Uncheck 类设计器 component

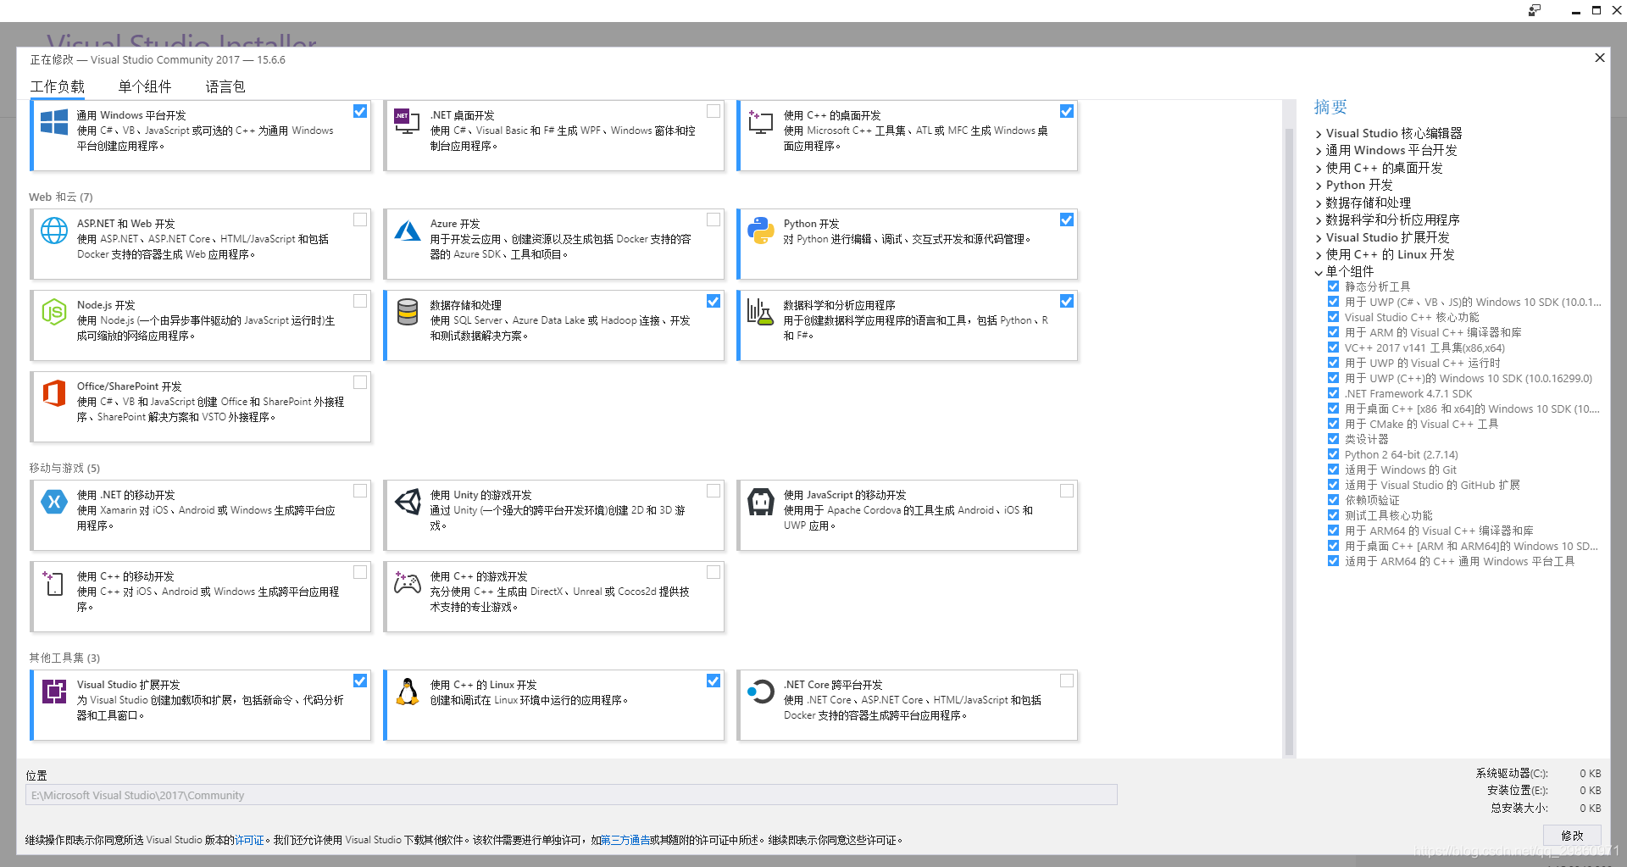[1333, 439]
